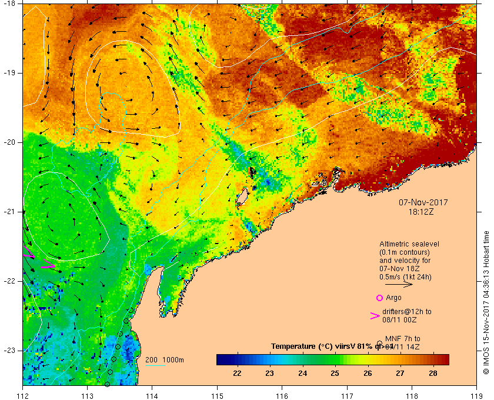The width and height of the screenshot is (494, 400).
Task: Click the latitude axis label -19
Action: point(9,73)
